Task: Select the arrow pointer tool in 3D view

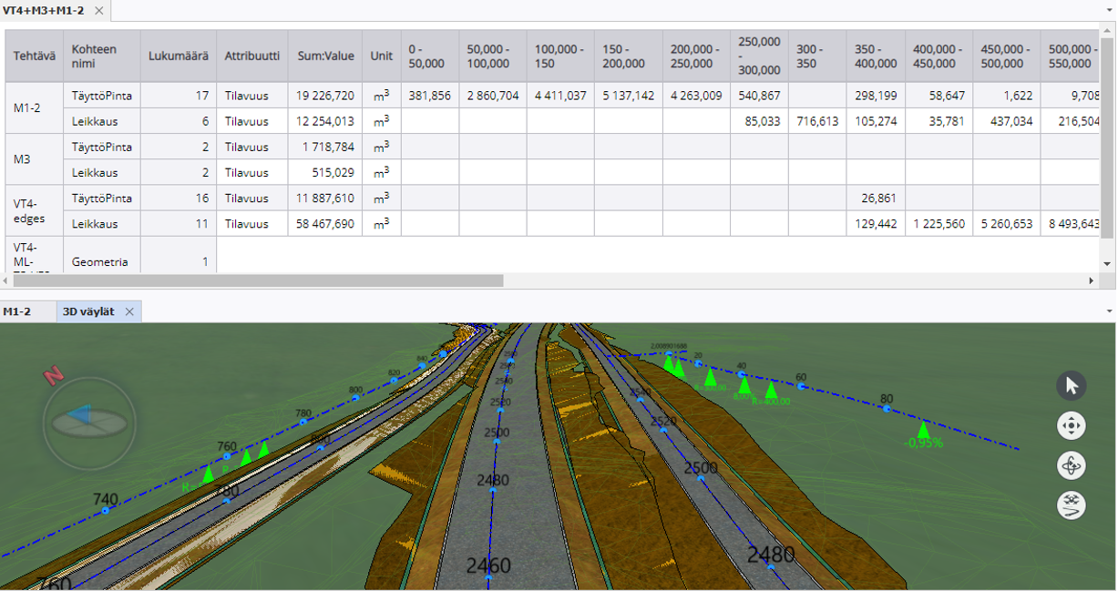Action: [1071, 386]
